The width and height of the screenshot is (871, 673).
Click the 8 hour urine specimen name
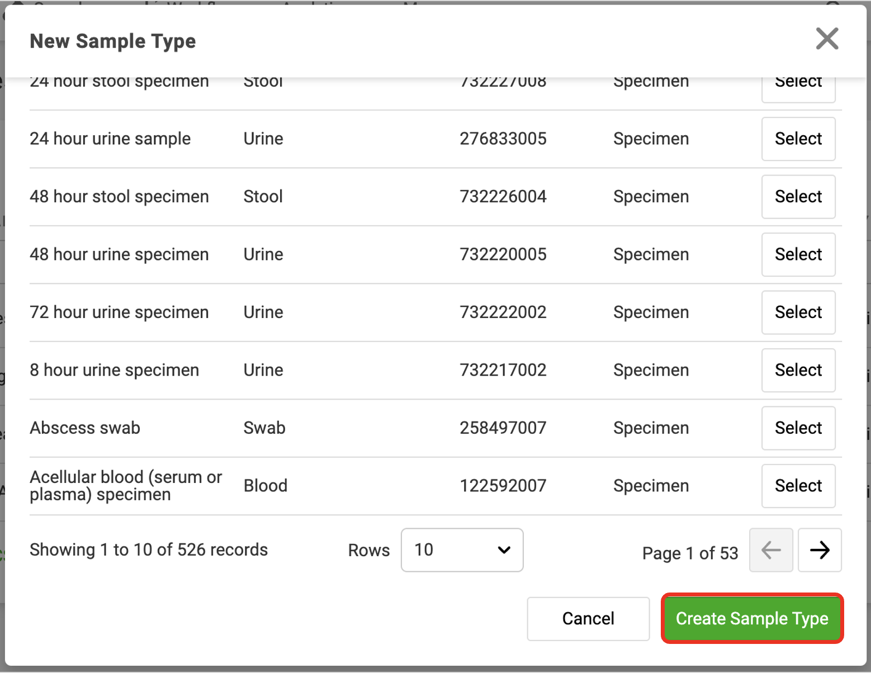pyautogui.click(x=115, y=370)
